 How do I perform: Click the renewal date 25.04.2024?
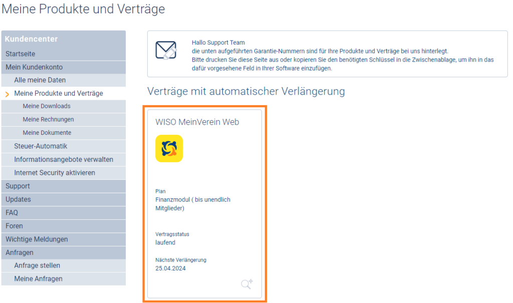[x=170, y=268]
